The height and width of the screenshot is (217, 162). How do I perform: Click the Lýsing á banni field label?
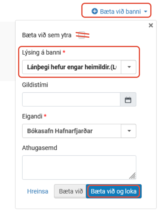[x=42, y=53]
